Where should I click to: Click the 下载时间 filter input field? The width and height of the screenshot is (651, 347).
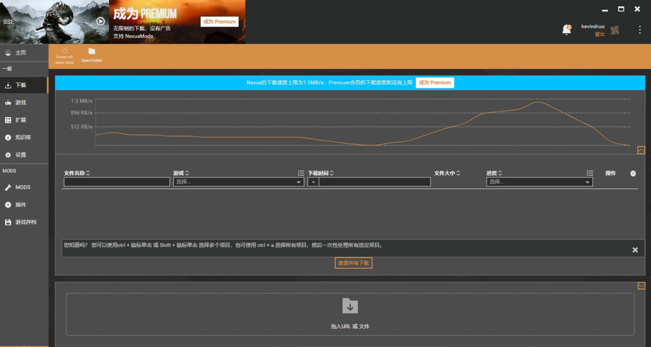374,182
